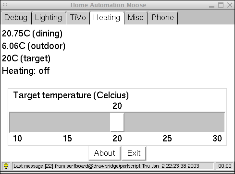Select the Heating tab

(x=107, y=18)
